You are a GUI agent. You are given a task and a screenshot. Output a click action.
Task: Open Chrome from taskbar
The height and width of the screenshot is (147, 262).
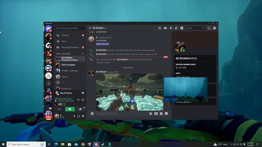pyautogui.click(x=83, y=144)
